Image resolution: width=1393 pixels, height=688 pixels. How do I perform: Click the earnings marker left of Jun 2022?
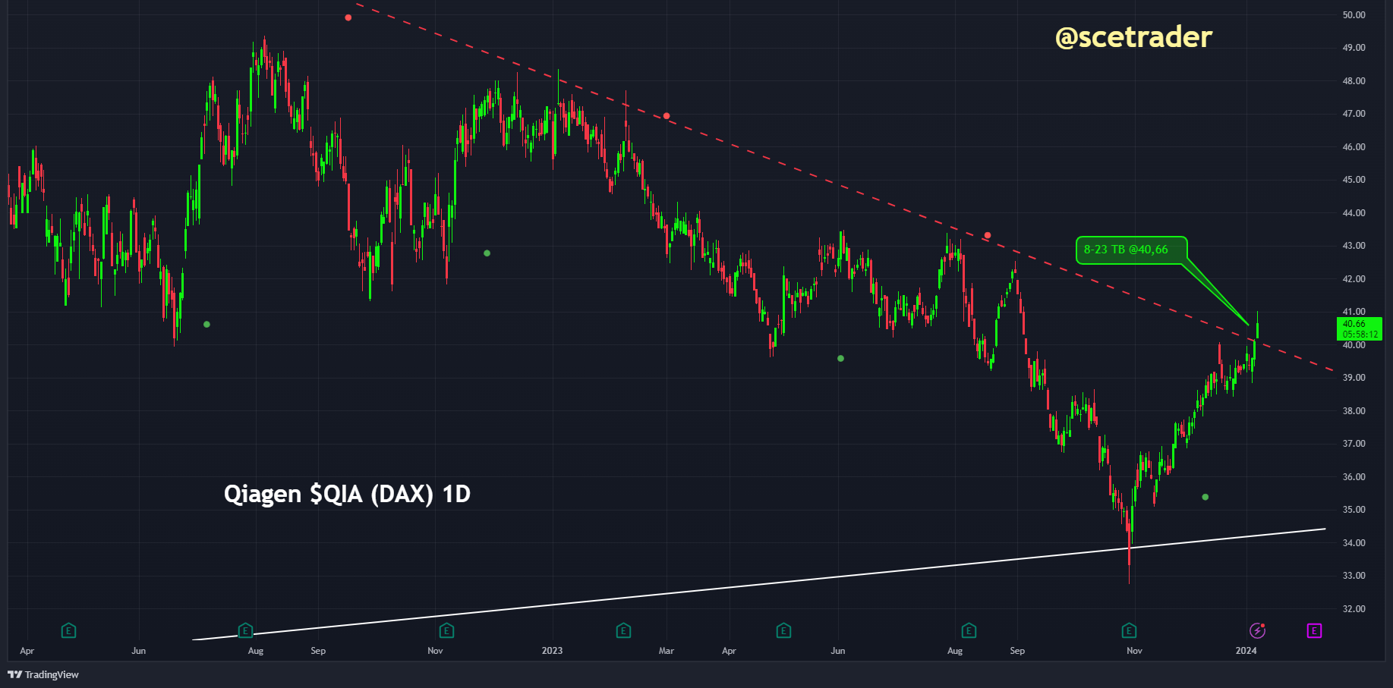coord(68,630)
